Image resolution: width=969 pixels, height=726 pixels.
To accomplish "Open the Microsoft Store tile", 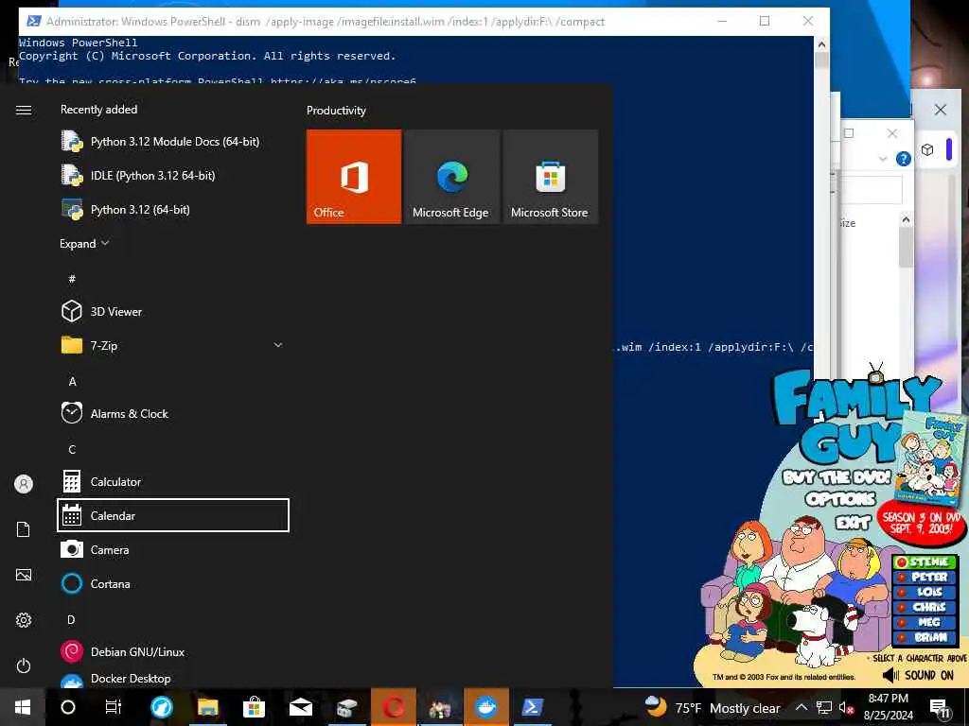I will [x=550, y=177].
